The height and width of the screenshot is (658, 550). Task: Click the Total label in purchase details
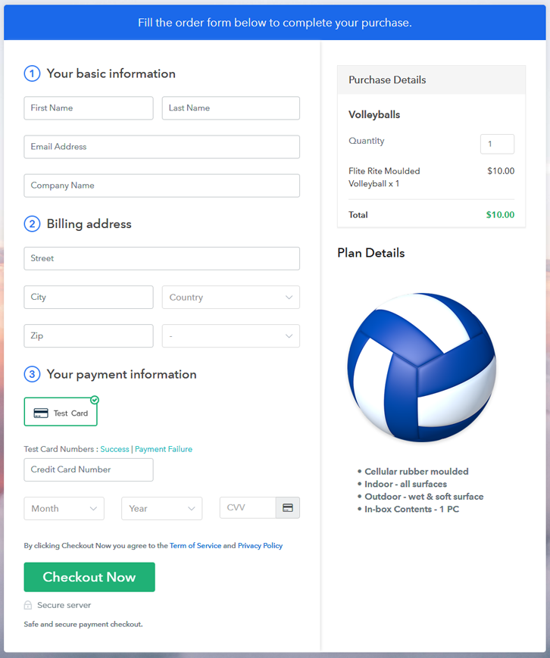[358, 215]
